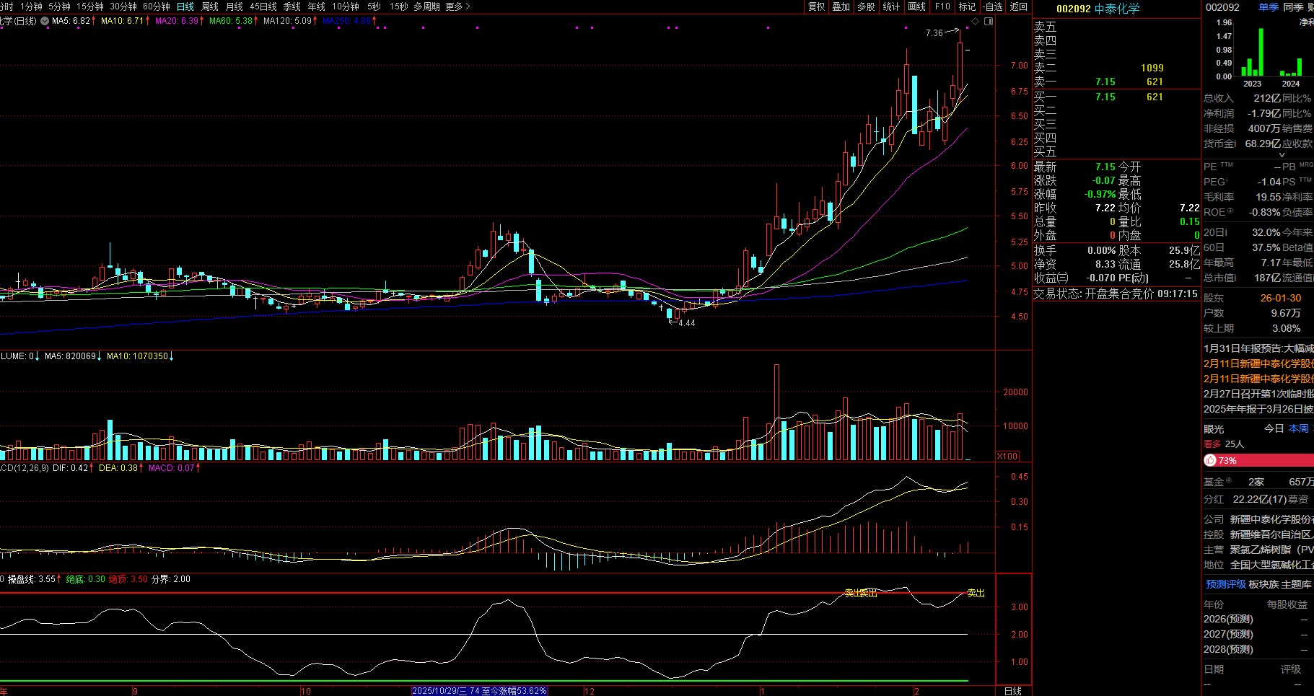This screenshot has height=696, width=1314.
Task: Click the 复权 toolbar button
Action: point(816,6)
